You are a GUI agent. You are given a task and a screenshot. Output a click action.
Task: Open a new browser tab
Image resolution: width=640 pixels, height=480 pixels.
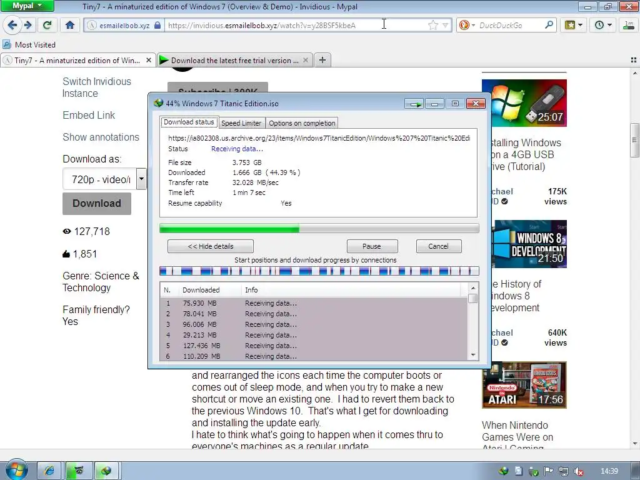pyautogui.click(x=322, y=60)
